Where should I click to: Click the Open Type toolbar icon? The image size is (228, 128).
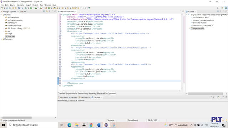pyautogui.click(x=55, y=8)
